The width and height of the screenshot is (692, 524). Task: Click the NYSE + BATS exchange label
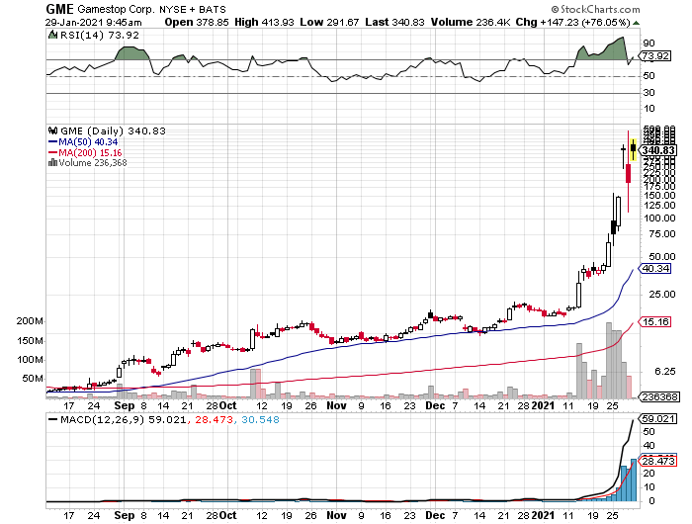pyautogui.click(x=193, y=9)
